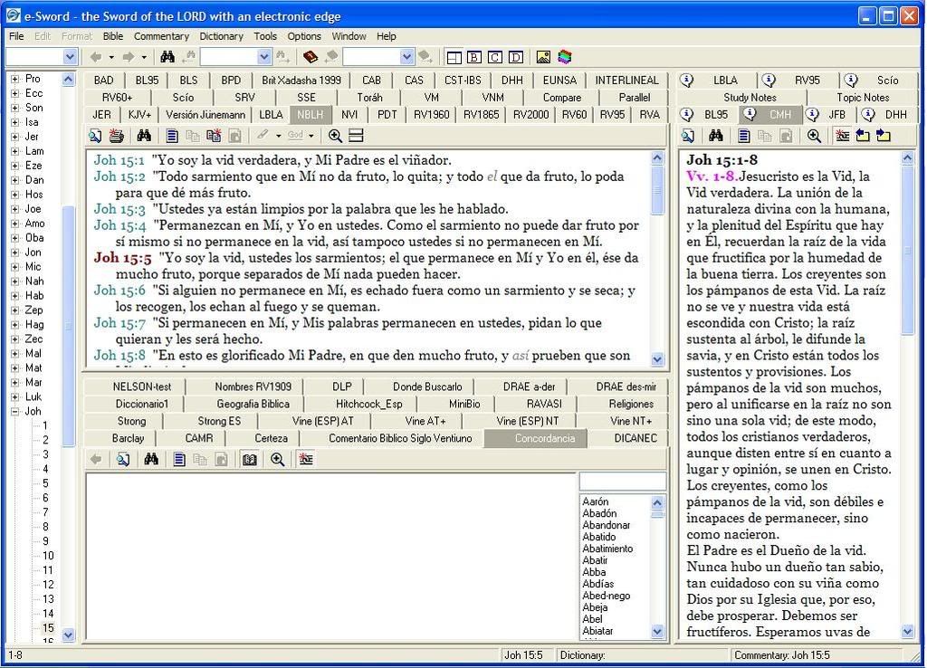927x668 pixels.
Task: Open the Help menu
Action: coord(386,36)
